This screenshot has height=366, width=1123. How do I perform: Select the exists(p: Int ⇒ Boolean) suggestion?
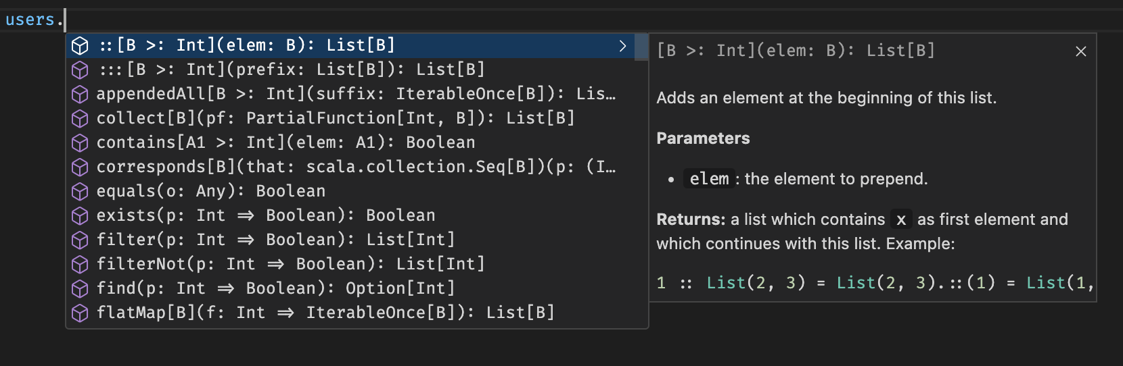coord(265,215)
